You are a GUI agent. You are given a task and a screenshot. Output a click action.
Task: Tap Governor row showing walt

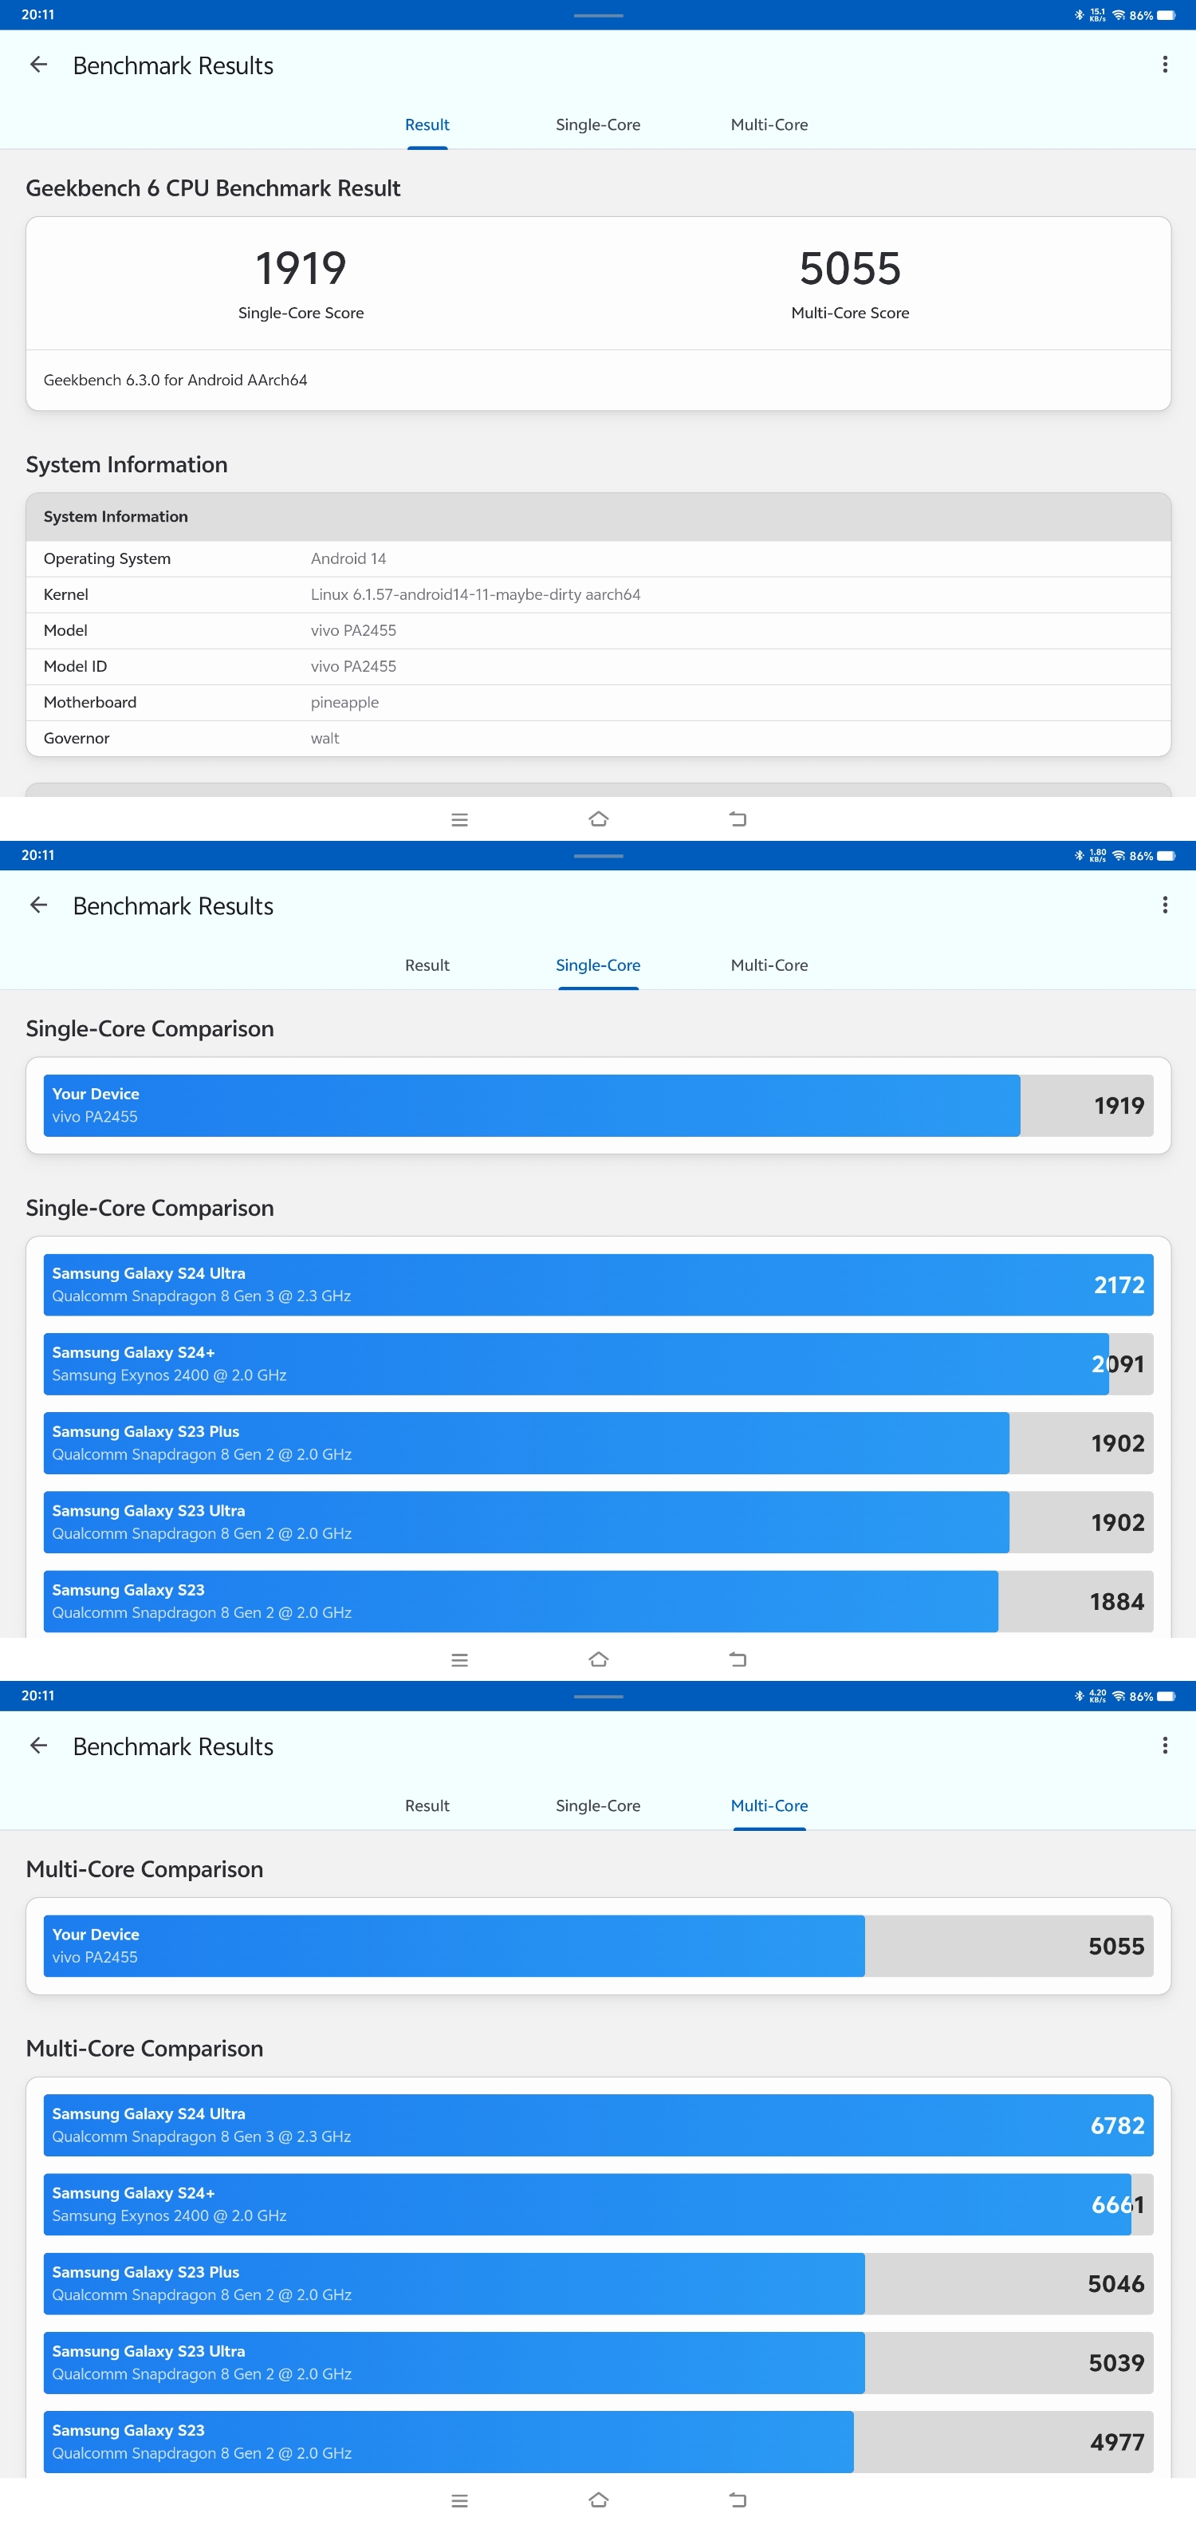[599, 739]
